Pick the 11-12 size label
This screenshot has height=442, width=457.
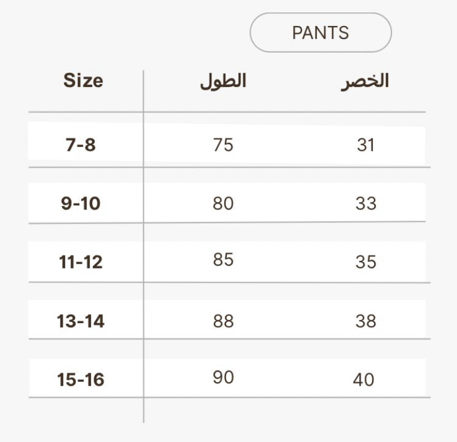pyautogui.click(x=81, y=262)
